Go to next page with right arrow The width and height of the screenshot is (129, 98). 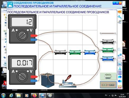(120, 77)
